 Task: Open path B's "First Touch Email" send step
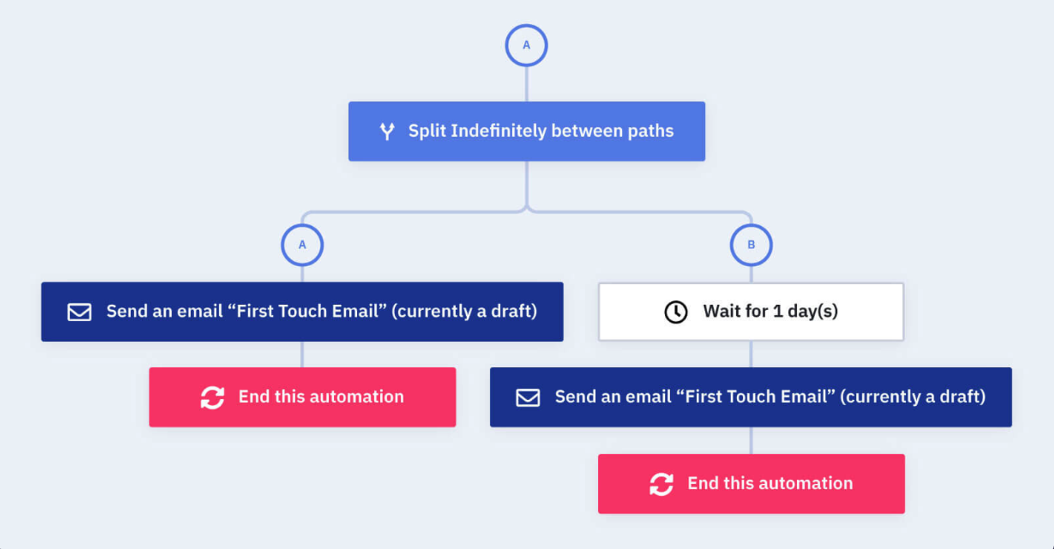tap(770, 397)
